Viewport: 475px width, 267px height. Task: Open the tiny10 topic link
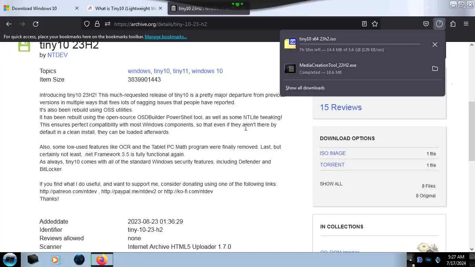click(161, 71)
